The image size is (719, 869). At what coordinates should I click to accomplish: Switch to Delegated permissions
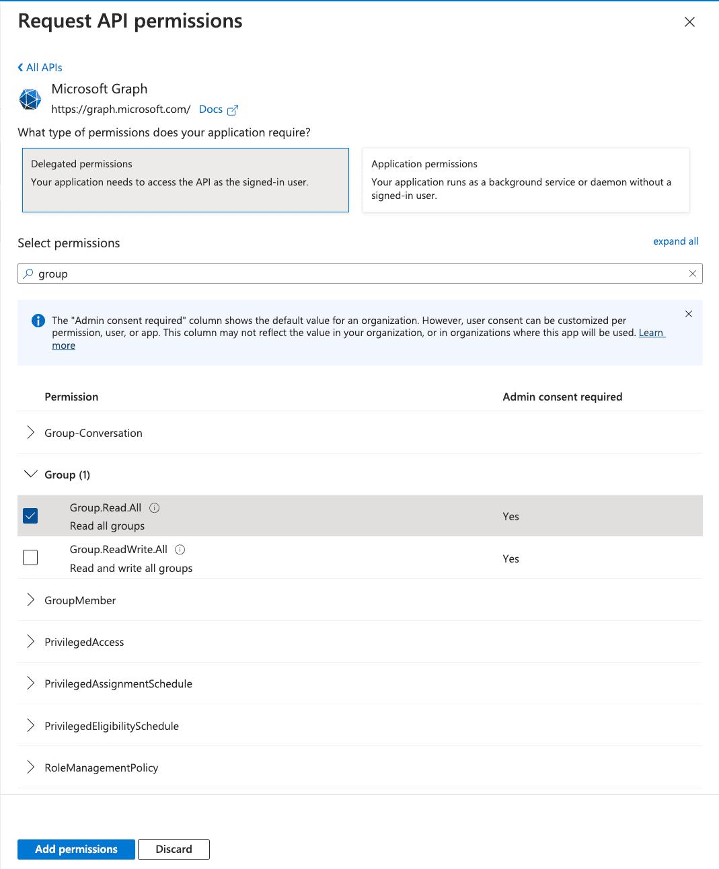tap(186, 180)
